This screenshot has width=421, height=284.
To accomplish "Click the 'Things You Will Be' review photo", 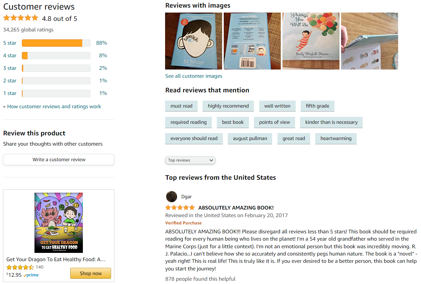I will pyautogui.click(x=311, y=41).
